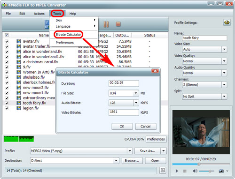Open the Channels dropdown
The image size is (235, 179).
coord(224,85)
